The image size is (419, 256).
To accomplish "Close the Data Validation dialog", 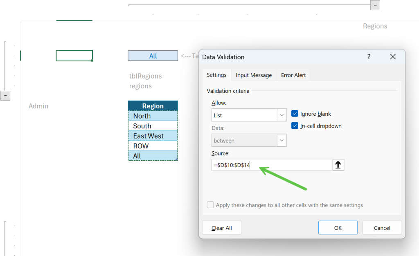I will [393, 56].
